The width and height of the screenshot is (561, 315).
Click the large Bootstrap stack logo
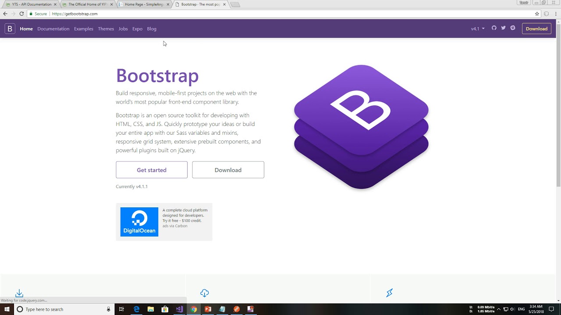pyautogui.click(x=361, y=127)
